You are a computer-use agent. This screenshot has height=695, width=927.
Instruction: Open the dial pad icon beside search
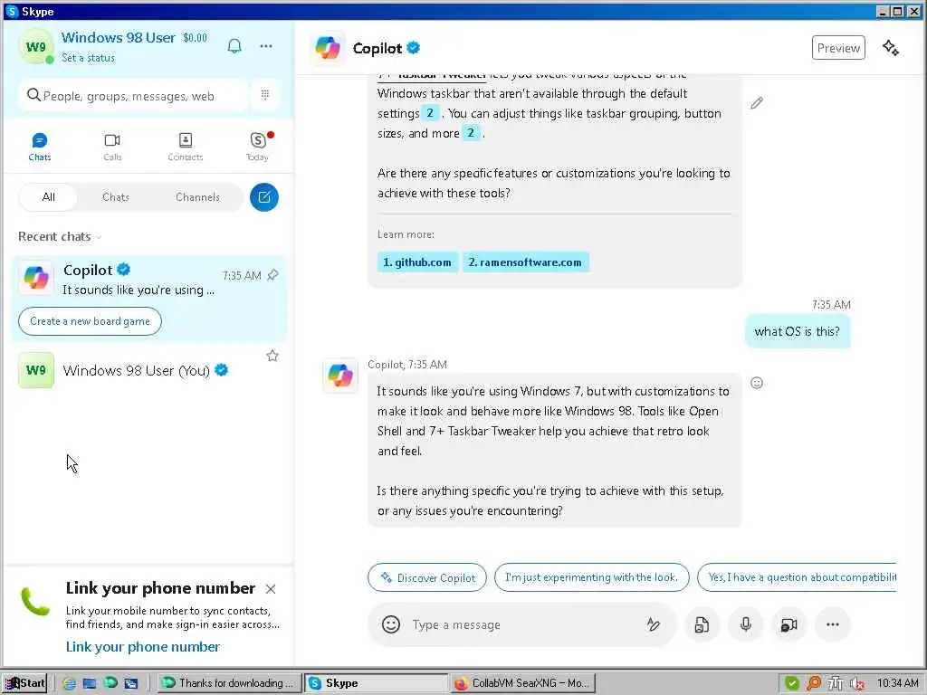pos(265,94)
